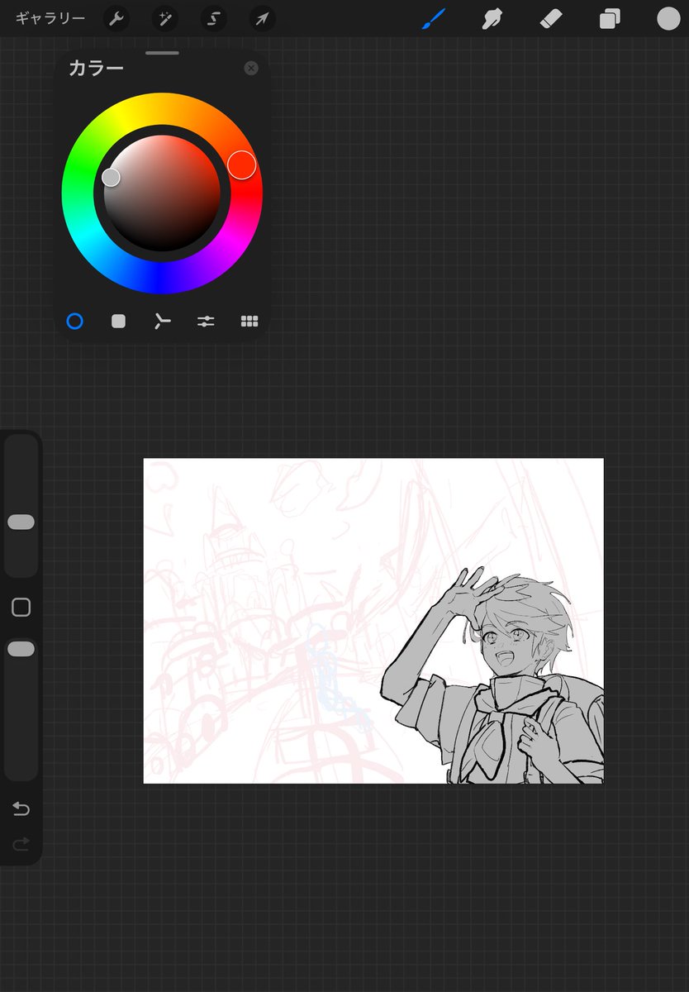The image size is (689, 992).
Task: Switch to Value sliders color tab
Action: click(206, 321)
